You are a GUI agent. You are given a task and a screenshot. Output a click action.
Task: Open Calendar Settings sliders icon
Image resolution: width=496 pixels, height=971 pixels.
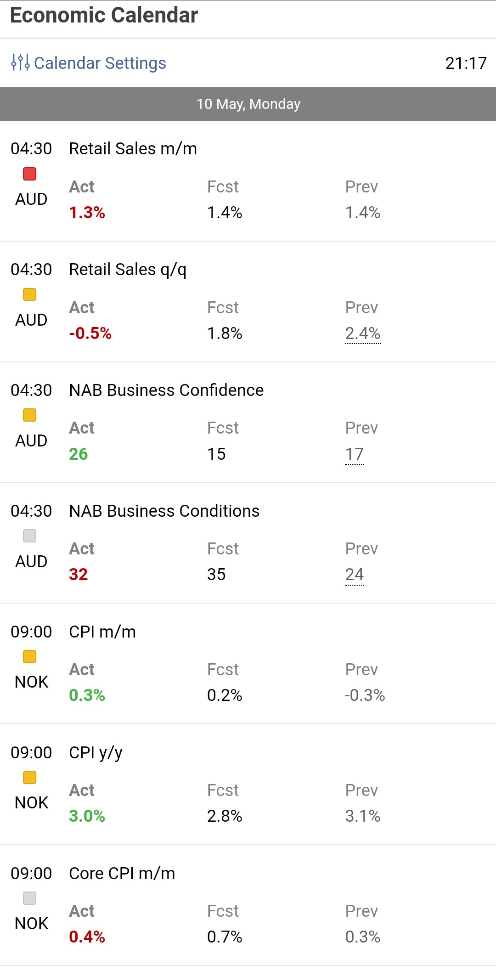(x=21, y=62)
